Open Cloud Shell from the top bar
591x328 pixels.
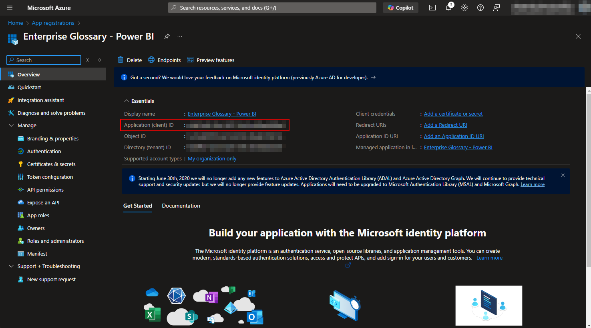pyautogui.click(x=432, y=8)
